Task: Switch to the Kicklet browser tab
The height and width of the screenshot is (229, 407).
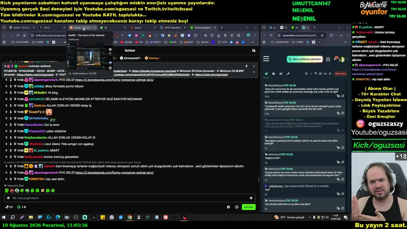Action: click(22, 28)
